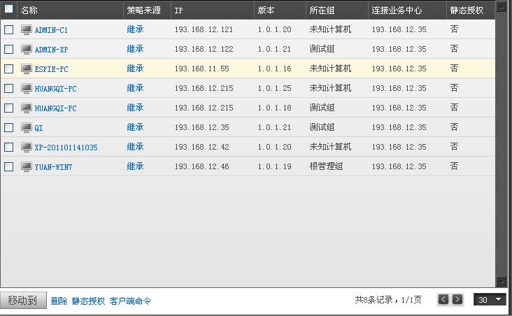512x316 pixels.
Task: Open the ESPIE-PC computer link
Action: 51,69
